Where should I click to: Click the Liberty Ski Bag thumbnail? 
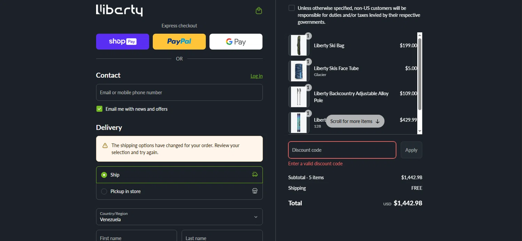coord(299,45)
